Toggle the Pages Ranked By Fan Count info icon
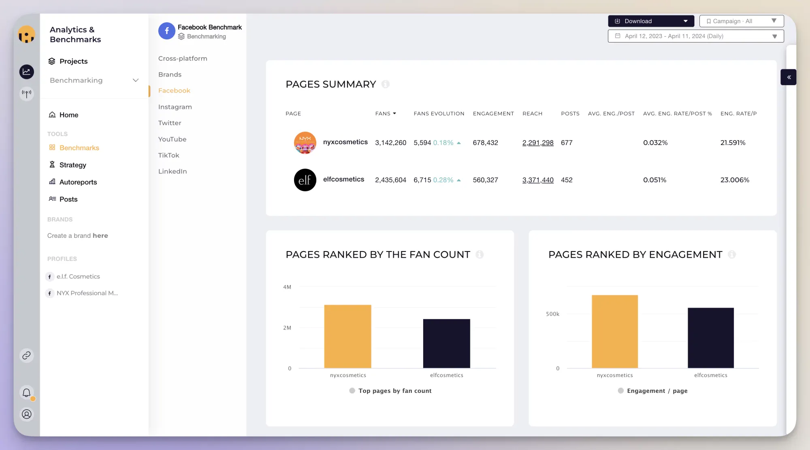The height and width of the screenshot is (450, 810). 480,254
